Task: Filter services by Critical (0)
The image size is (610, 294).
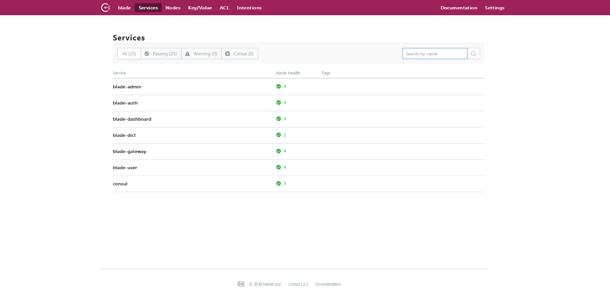Action: click(x=240, y=54)
